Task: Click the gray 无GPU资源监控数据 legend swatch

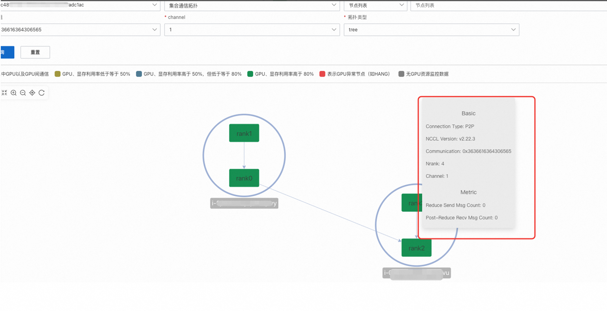Action: 401,74
